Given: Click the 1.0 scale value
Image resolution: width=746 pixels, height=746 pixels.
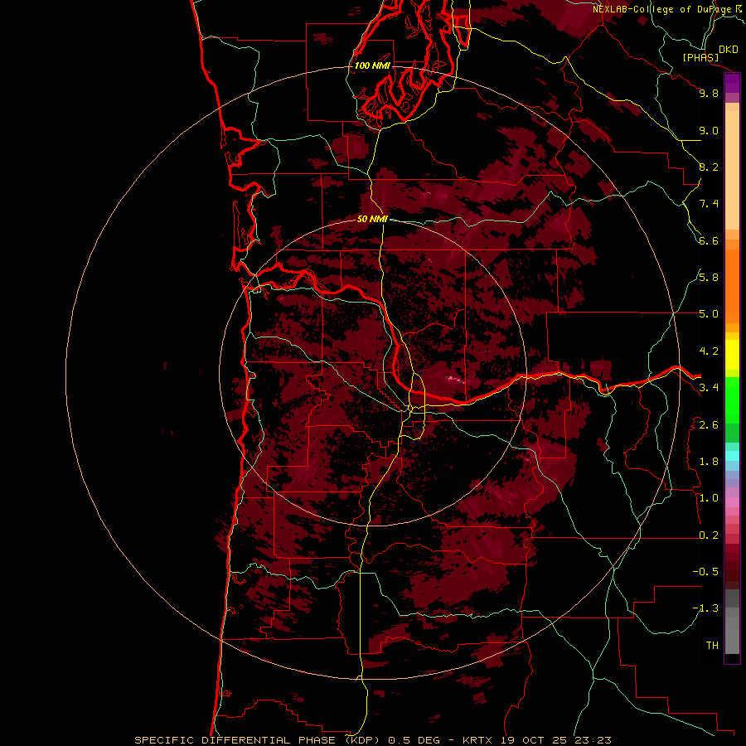Looking at the screenshot, I should [x=709, y=498].
